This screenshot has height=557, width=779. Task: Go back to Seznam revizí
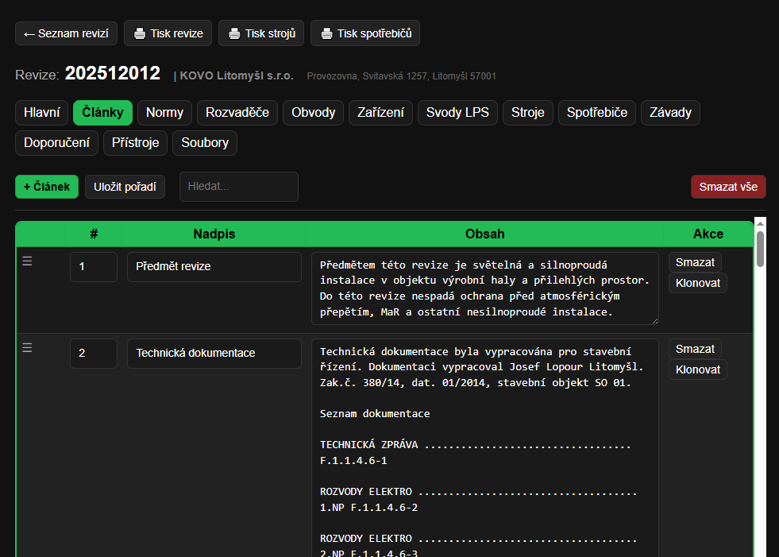click(x=67, y=33)
